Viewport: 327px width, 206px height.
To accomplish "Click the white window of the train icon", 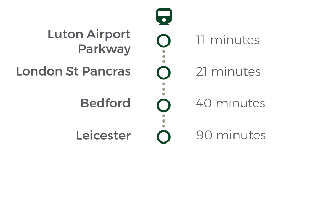I will click(x=164, y=14).
